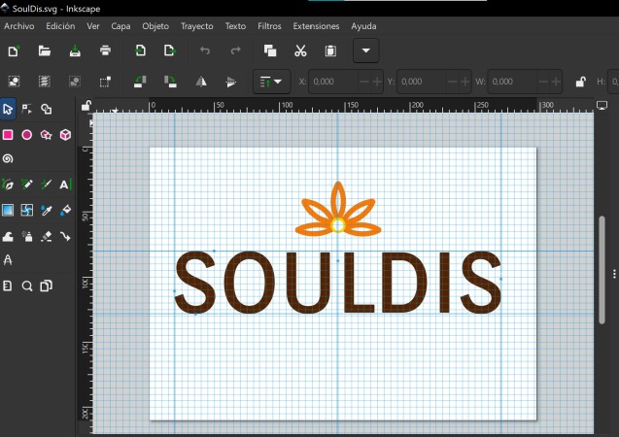Toggle the guides lock at ruler corner
This screenshot has height=437, width=619.
point(86,105)
